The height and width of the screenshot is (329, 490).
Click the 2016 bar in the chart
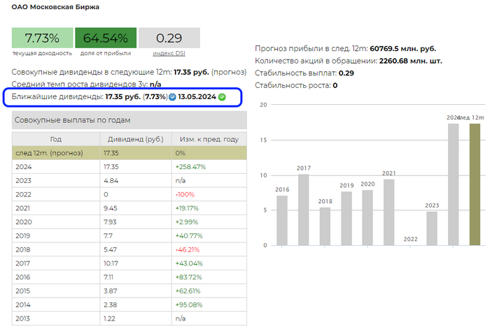point(282,221)
